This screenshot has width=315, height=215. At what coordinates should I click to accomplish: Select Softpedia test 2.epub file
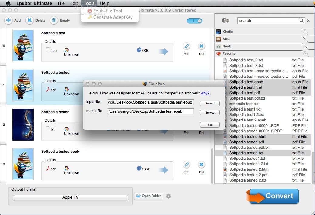tap(263, 120)
